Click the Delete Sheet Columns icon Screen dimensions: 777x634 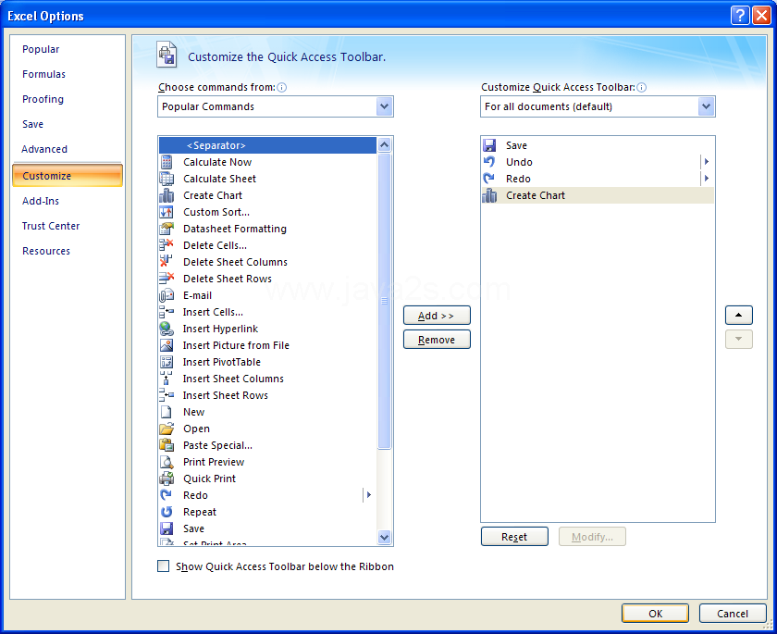coord(166,262)
